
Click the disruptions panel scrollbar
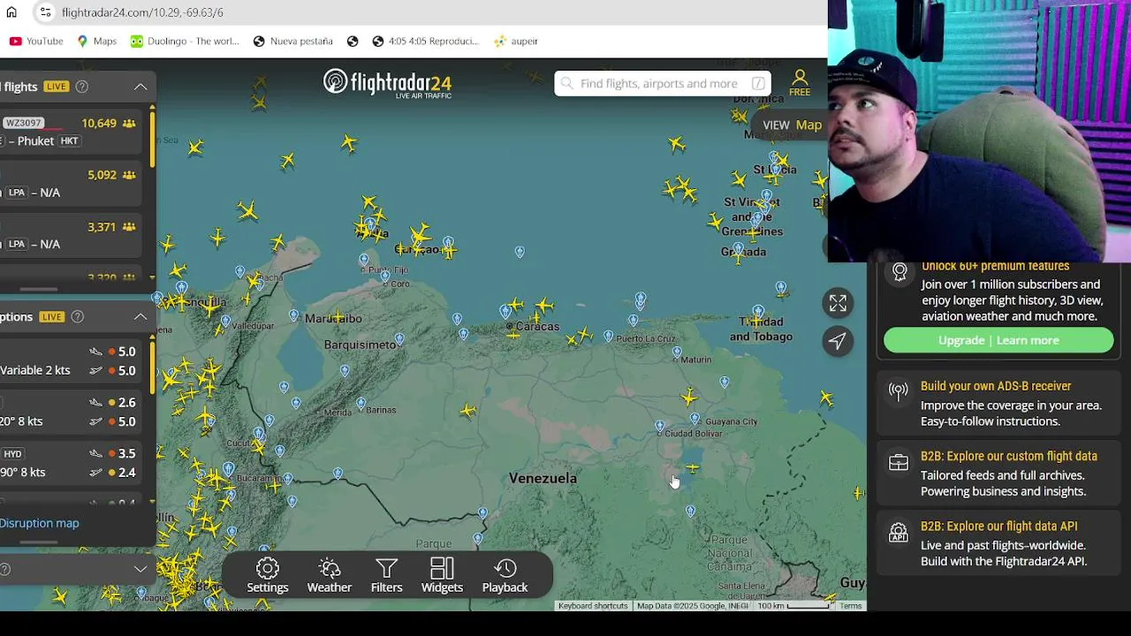click(x=152, y=367)
